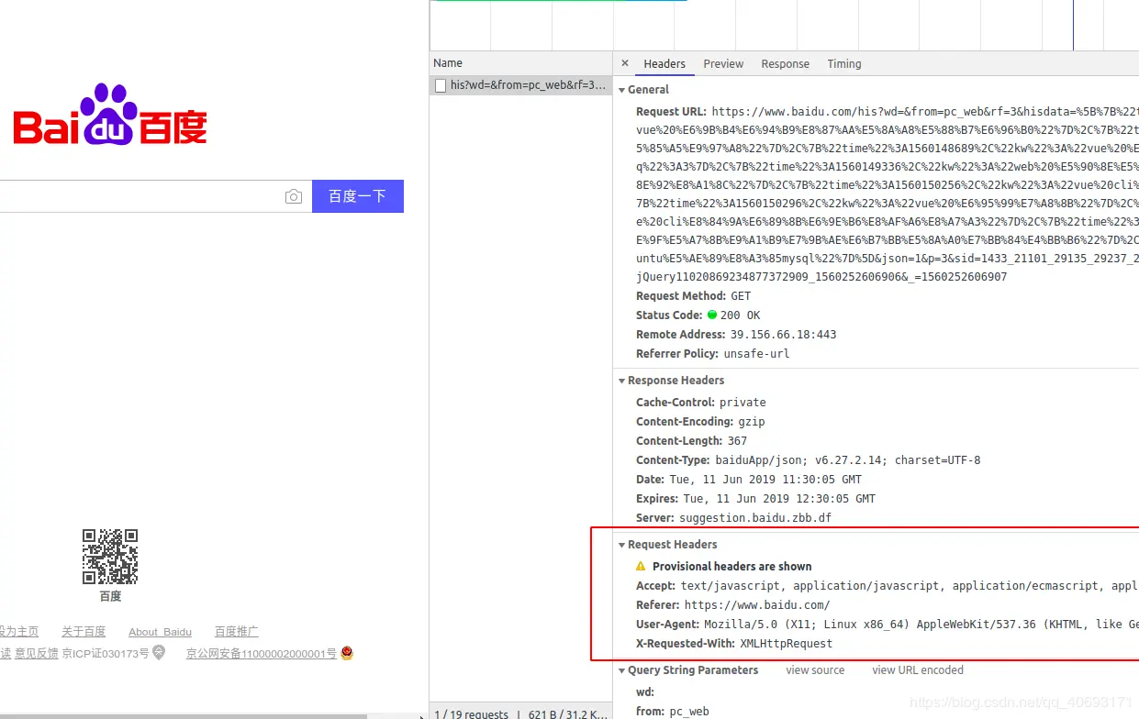Collapse the Response Headers section
Image resolution: width=1139 pixels, height=719 pixels.
pos(621,381)
